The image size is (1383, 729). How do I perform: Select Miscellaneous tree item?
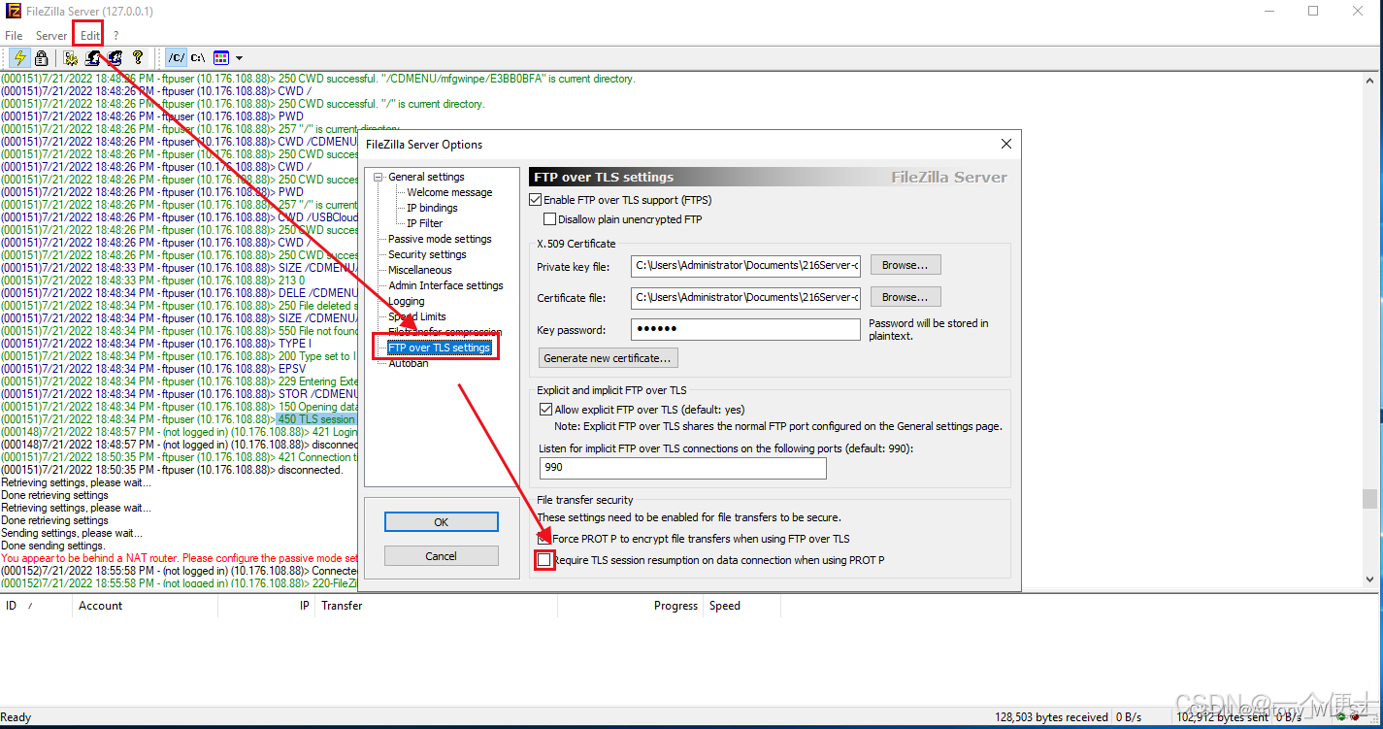(420, 270)
